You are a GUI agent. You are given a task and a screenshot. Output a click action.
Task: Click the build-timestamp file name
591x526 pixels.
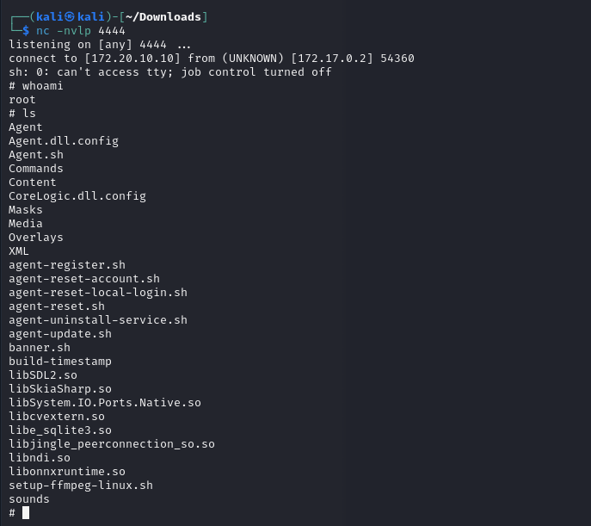tap(60, 362)
